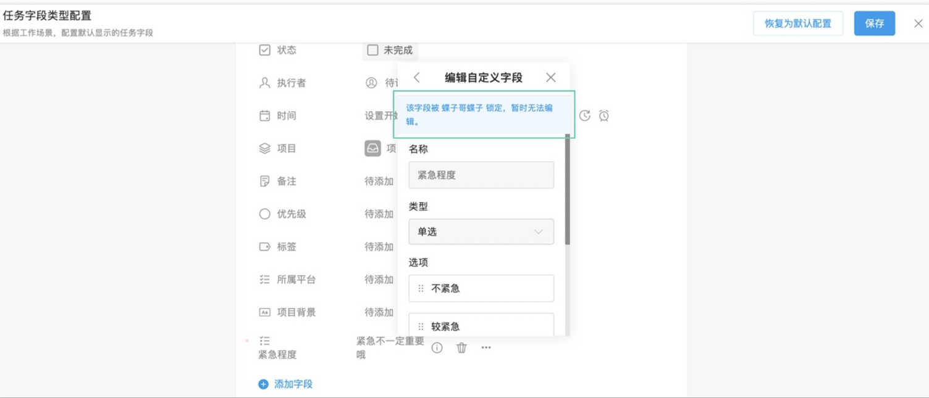Open the 类型 dropdown showing 单选

coord(481,231)
